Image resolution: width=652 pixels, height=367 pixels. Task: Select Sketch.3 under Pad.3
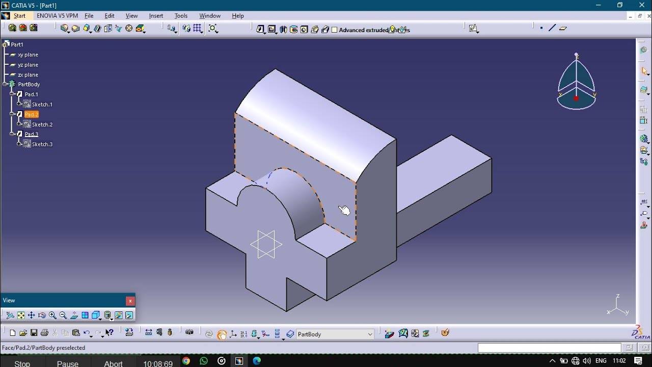point(42,144)
